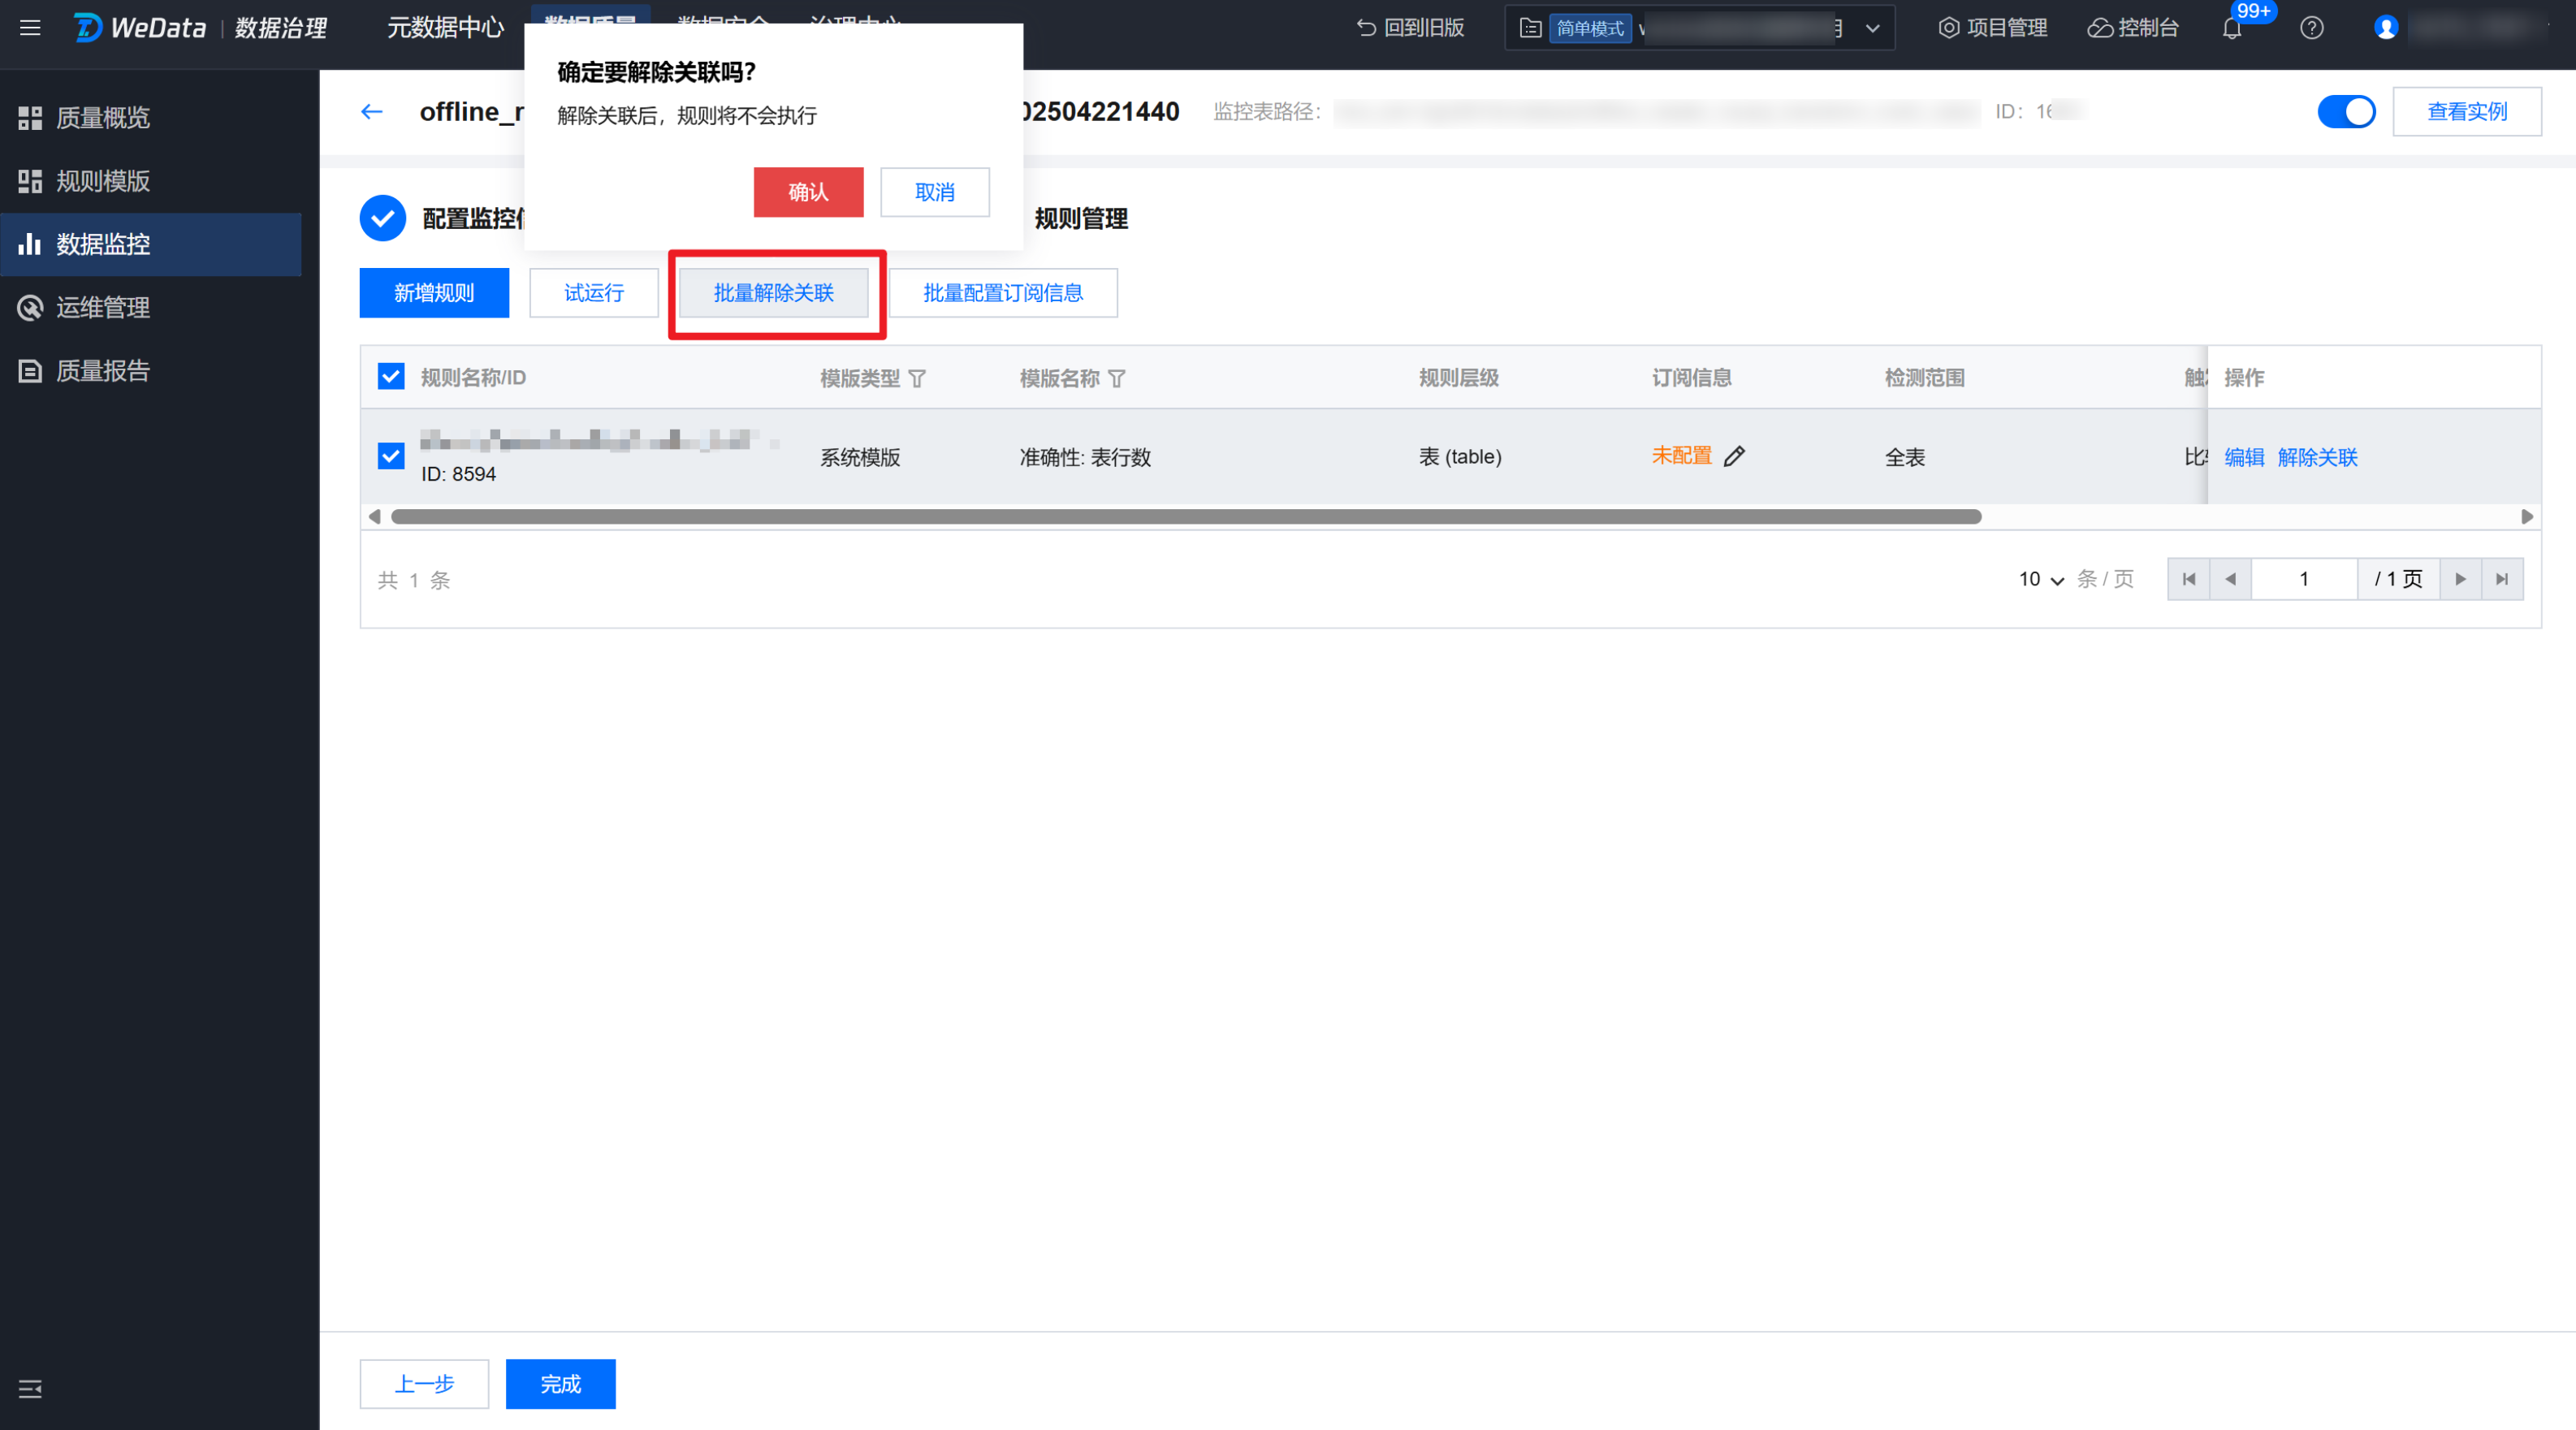Switch to the 元数据中心 tab
Viewport: 2576px width, 1430px height.
[x=445, y=28]
